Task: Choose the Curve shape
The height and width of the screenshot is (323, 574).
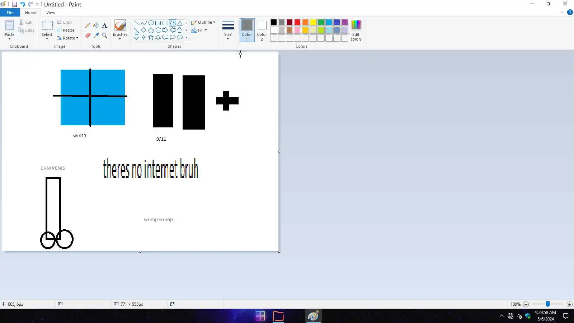Action: (x=143, y=23)
